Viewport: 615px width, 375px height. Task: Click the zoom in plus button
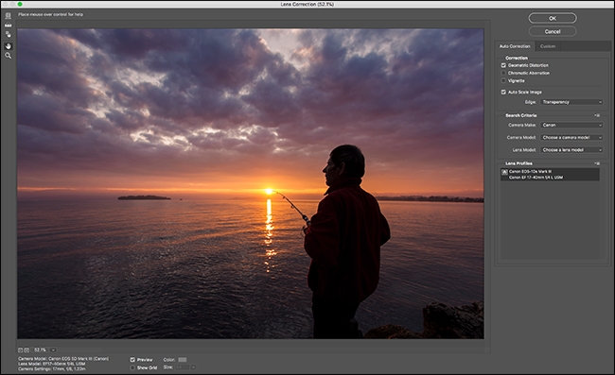(x=26, y=349)
